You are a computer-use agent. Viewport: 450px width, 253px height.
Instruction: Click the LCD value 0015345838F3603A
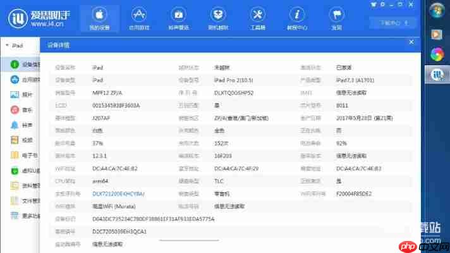pos(116,106)
